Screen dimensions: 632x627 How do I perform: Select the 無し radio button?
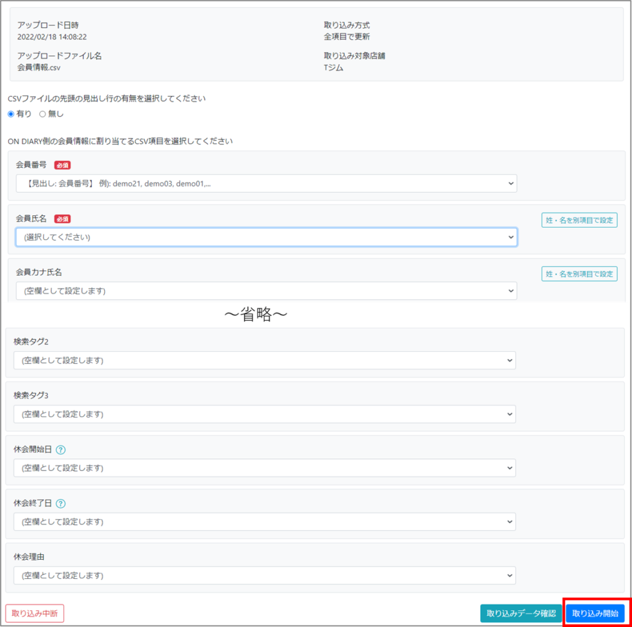point(43,114)
